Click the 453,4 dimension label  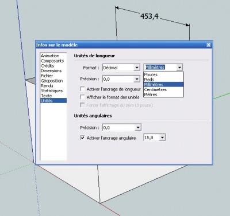(149, 16)
